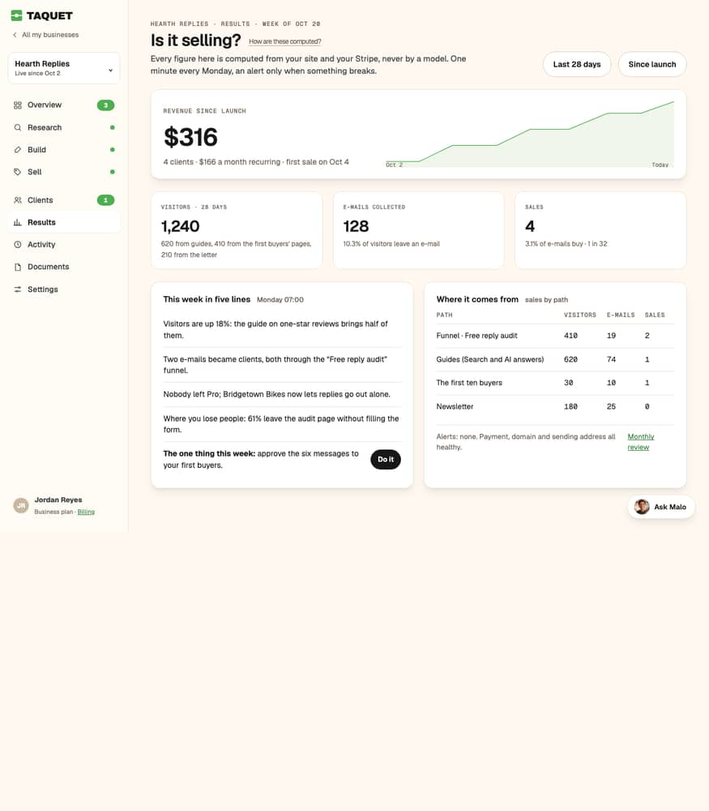Click the Clients people icon
This screenshot has width=709, height=811.
18,200
